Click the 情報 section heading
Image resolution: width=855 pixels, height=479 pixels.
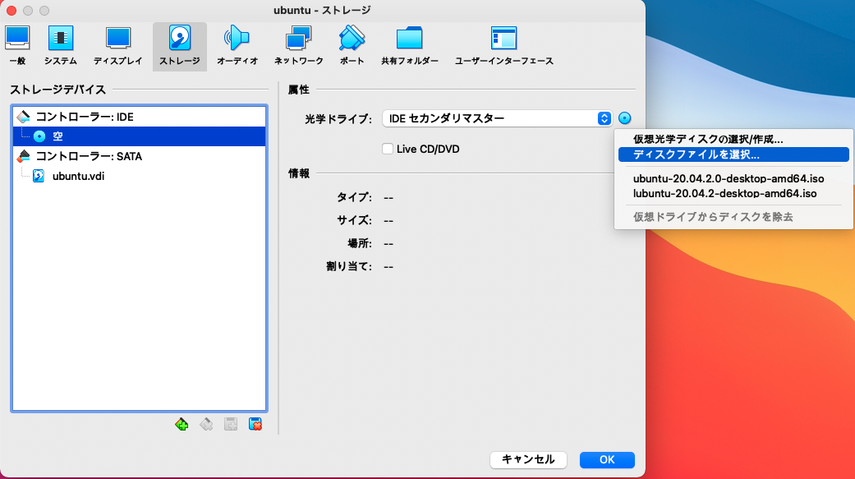(x=299, y=173)
